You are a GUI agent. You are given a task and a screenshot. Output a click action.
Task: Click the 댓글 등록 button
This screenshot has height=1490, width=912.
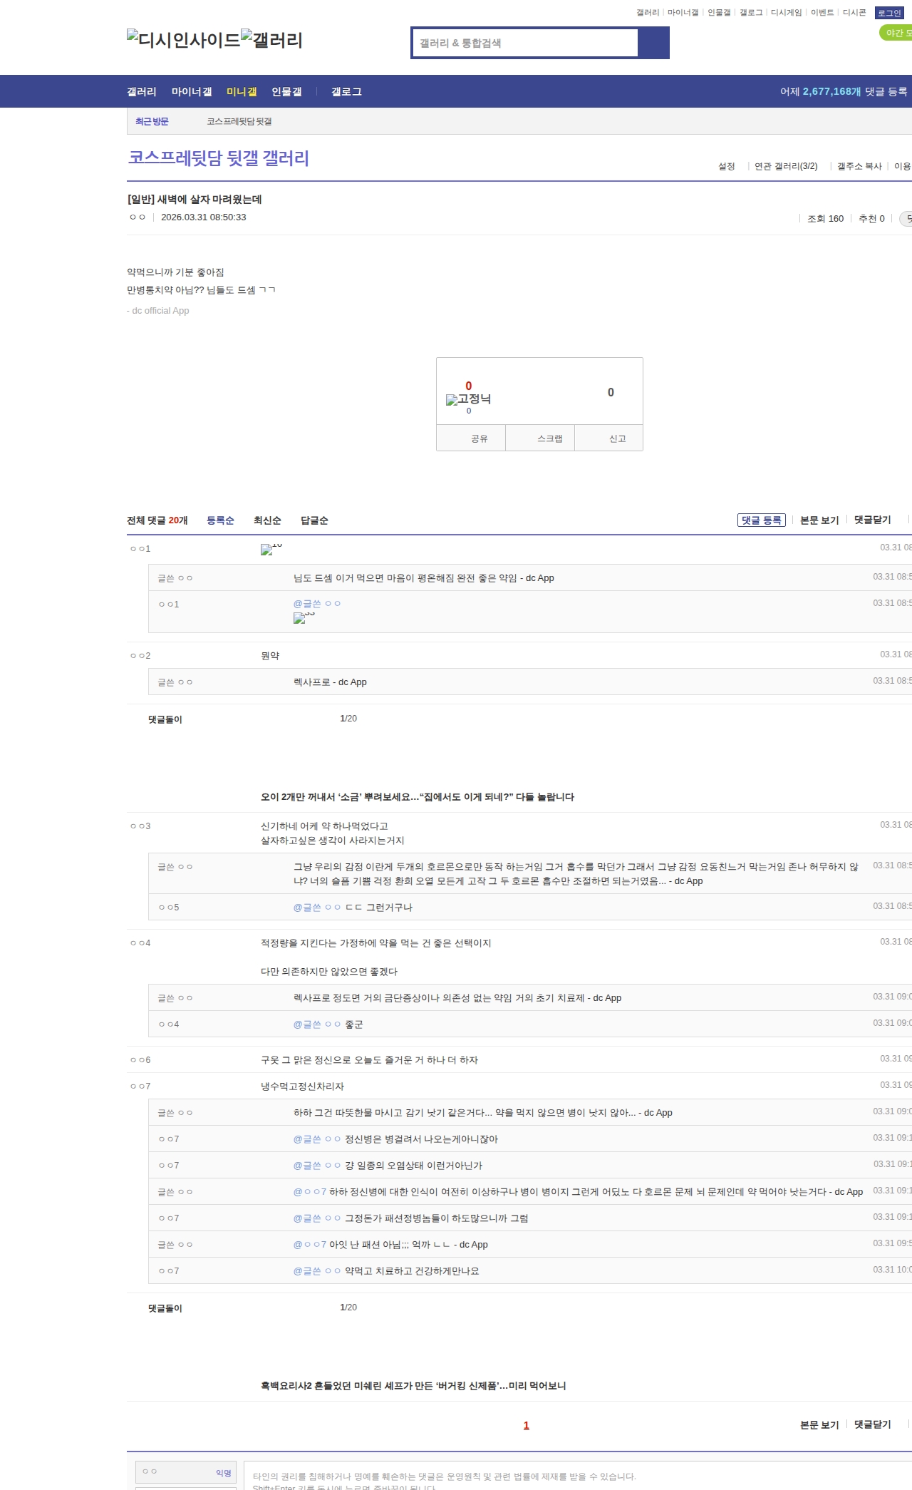(761, 520)
